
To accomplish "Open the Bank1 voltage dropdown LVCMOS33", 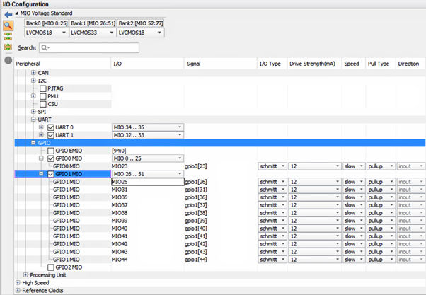I will (91, 33).
